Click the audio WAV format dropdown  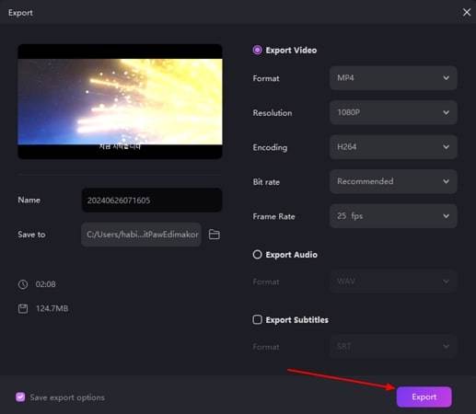393,282
